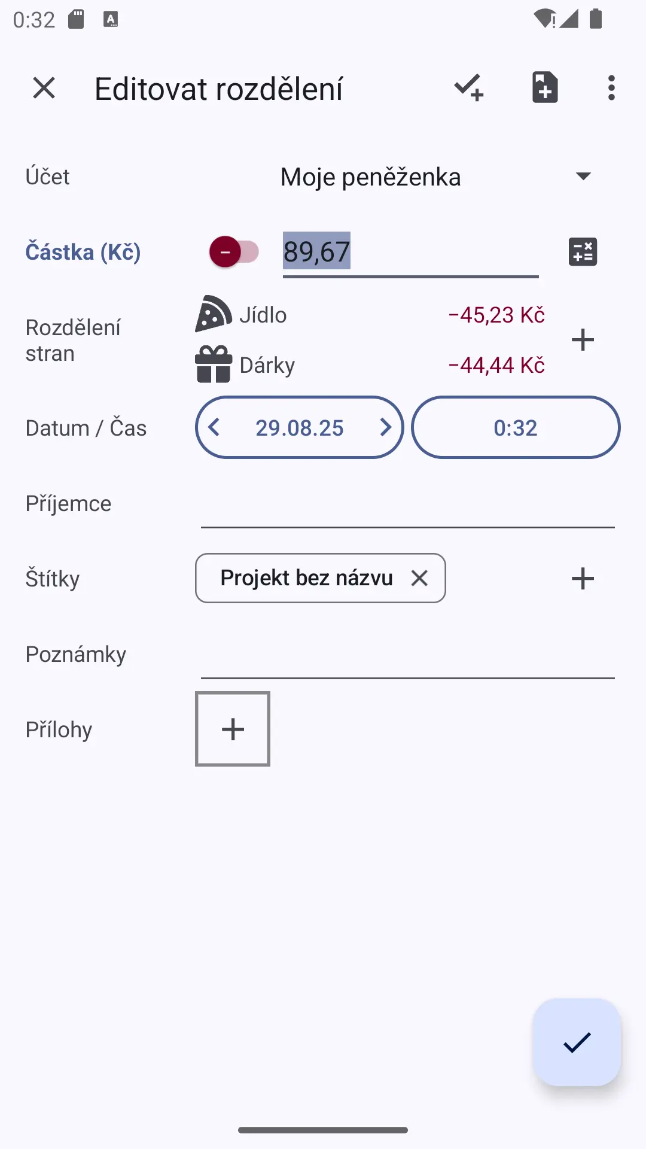Go to previous day with left chevron
The image size is (646, 1149).
[x=214, y=428]
